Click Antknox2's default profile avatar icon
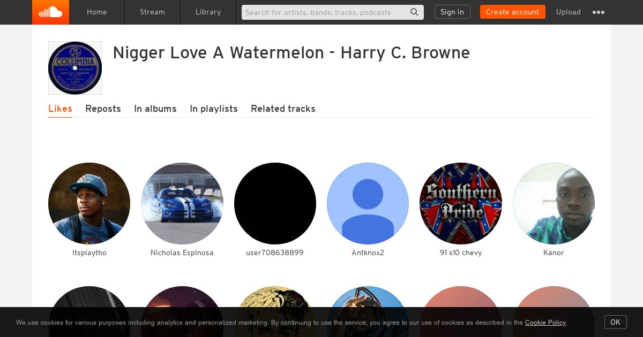 368,203
